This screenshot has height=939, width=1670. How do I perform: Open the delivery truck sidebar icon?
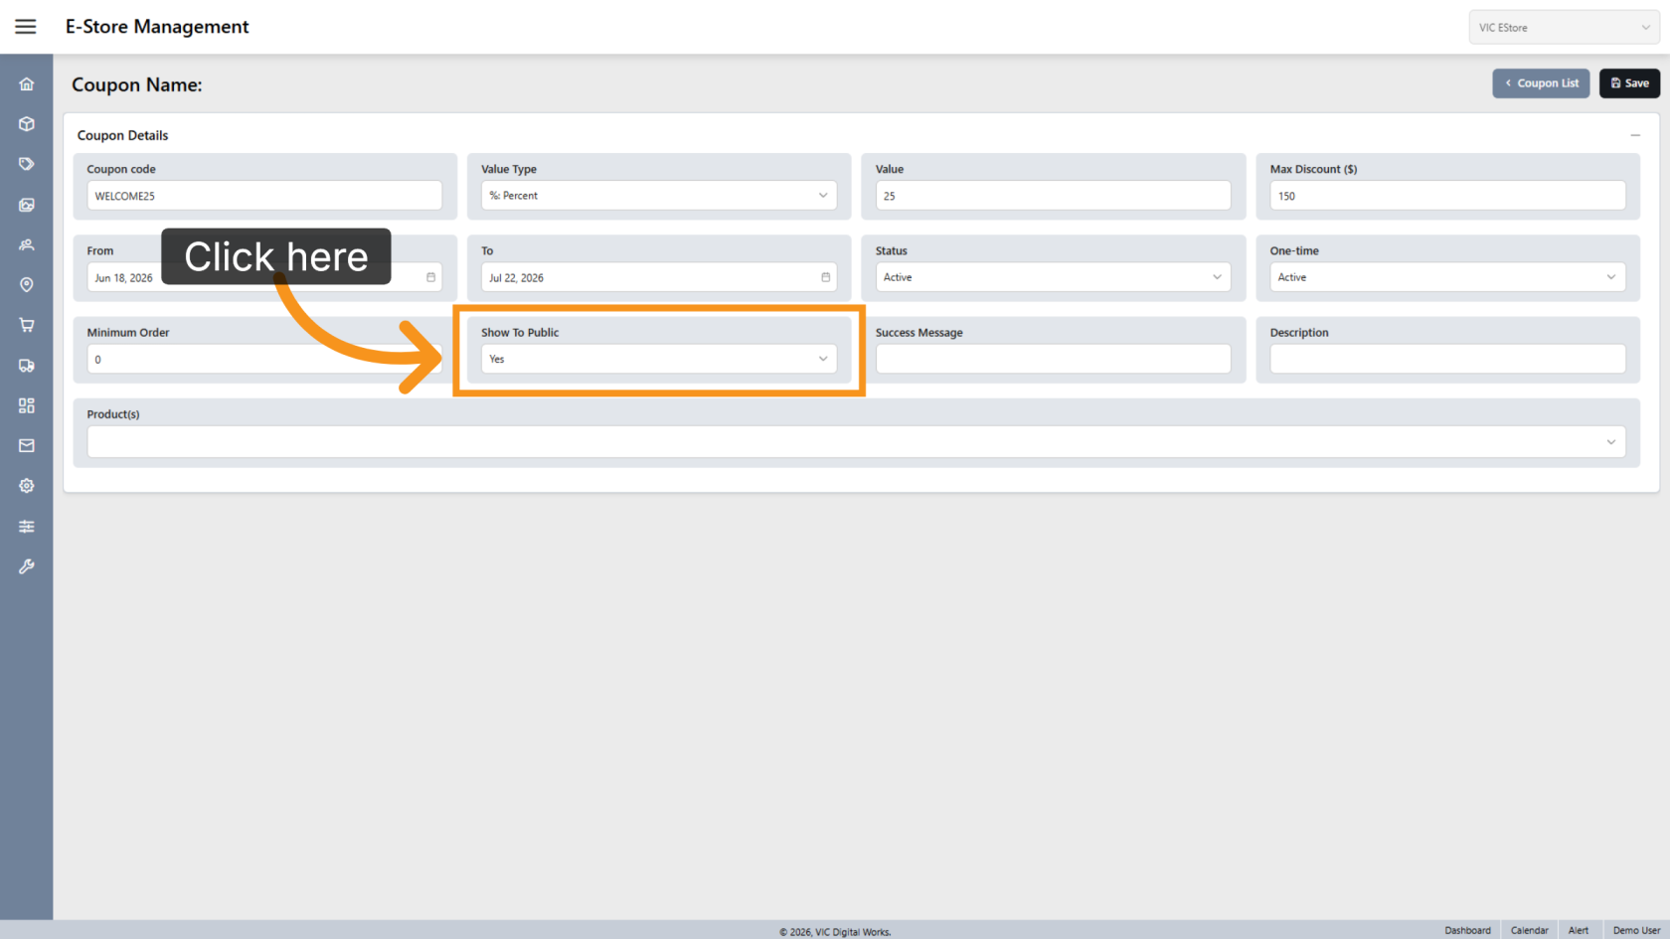point(27,366)
